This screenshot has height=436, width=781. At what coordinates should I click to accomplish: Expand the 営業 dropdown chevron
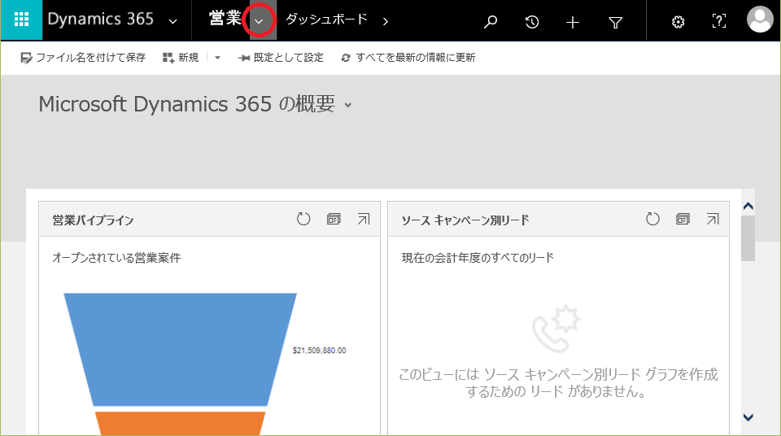coord(259,20)
